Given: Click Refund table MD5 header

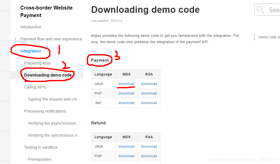Looking at the screenshot, I should [127, 137].
